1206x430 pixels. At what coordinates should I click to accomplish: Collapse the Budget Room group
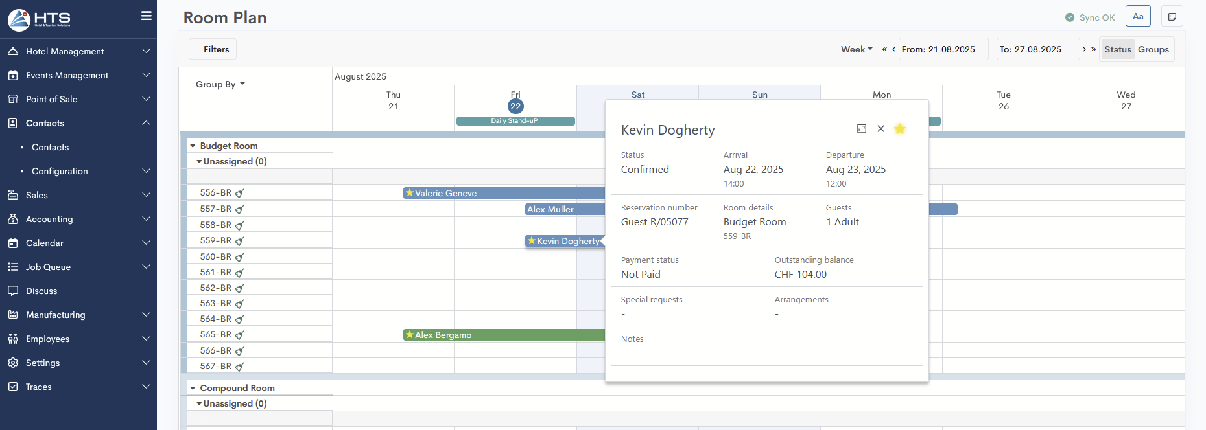193,146
